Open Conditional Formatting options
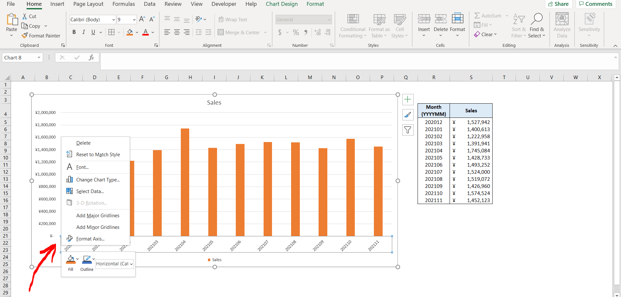This screenshot has width=621, height=297. click(x=353, y=26)
